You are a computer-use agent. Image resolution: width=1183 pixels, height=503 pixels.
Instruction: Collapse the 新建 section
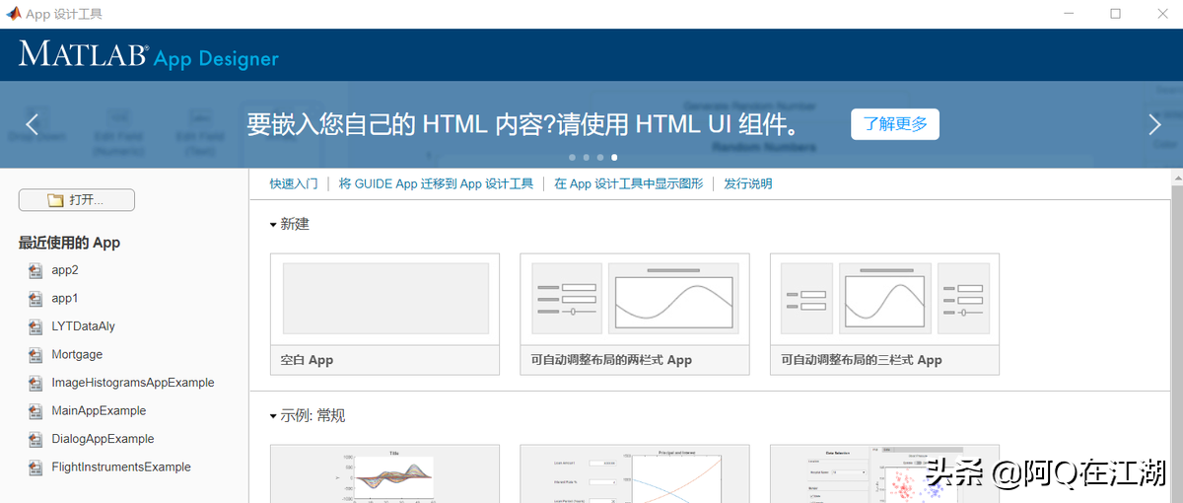coord(274,225)
